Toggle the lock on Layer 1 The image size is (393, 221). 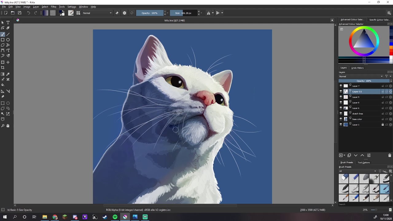383,125
